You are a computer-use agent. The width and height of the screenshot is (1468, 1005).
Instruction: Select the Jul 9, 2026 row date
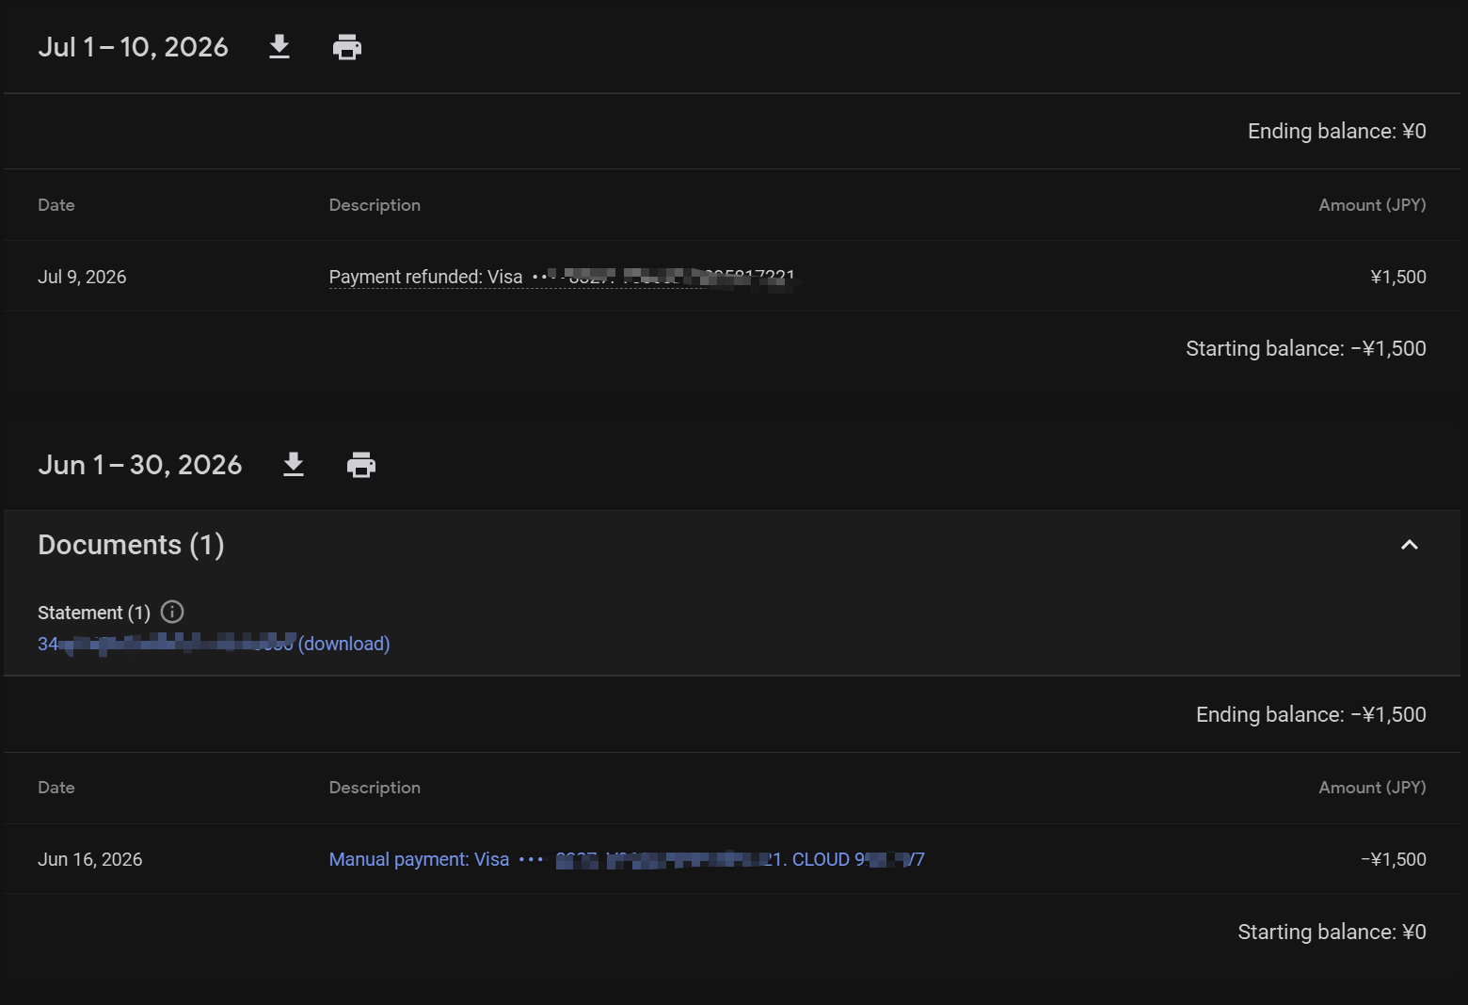point(82,277)
